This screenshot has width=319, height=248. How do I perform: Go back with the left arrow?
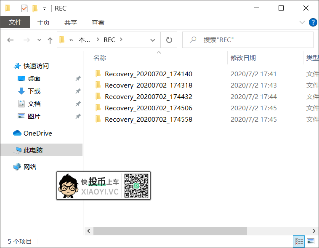click(x=11, y=40)
